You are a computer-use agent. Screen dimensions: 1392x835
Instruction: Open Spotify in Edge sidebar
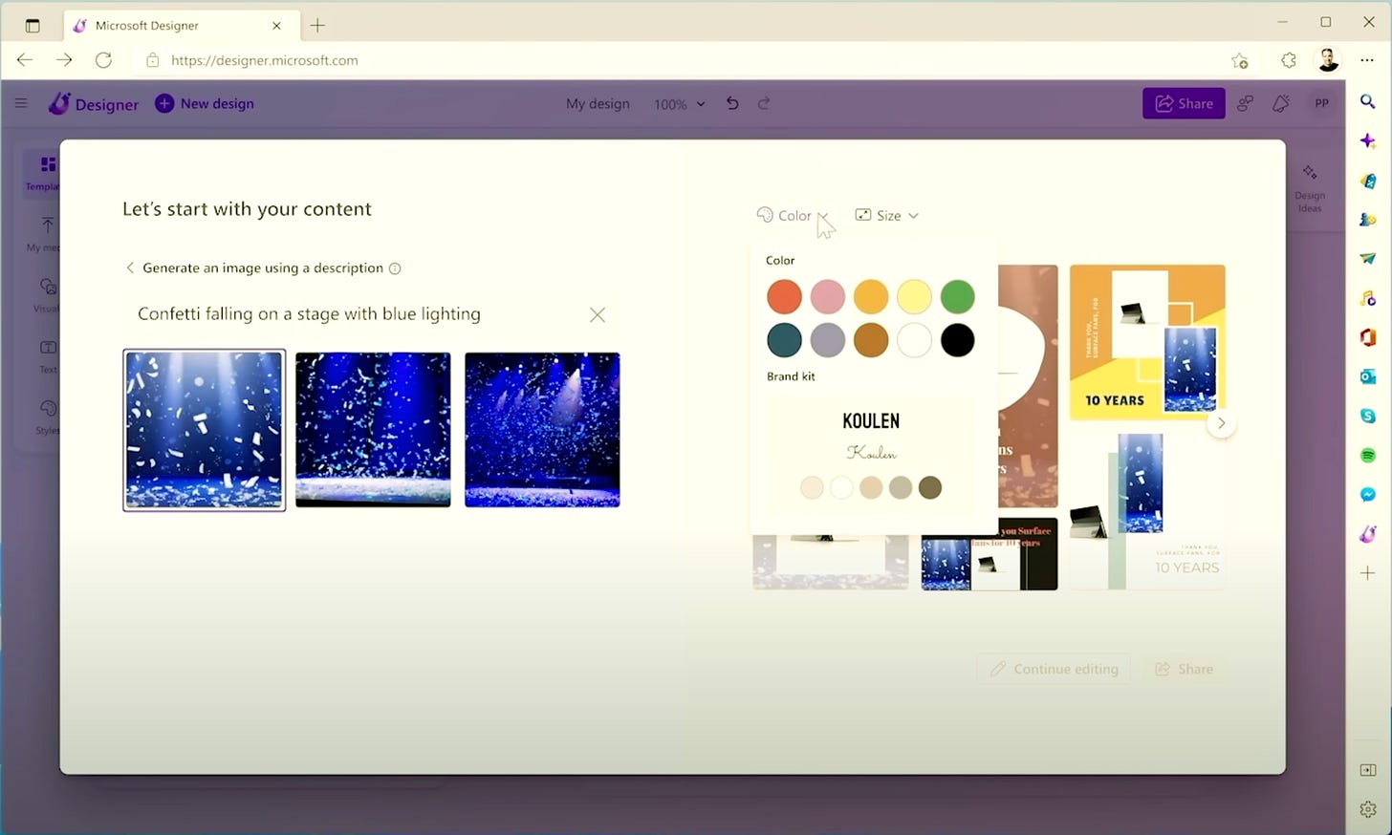coord(1368,456)
